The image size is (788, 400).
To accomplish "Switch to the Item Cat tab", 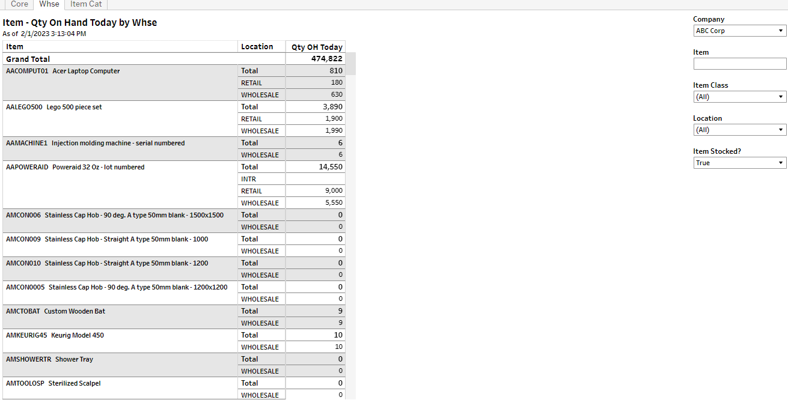I will tap(86, 4).
